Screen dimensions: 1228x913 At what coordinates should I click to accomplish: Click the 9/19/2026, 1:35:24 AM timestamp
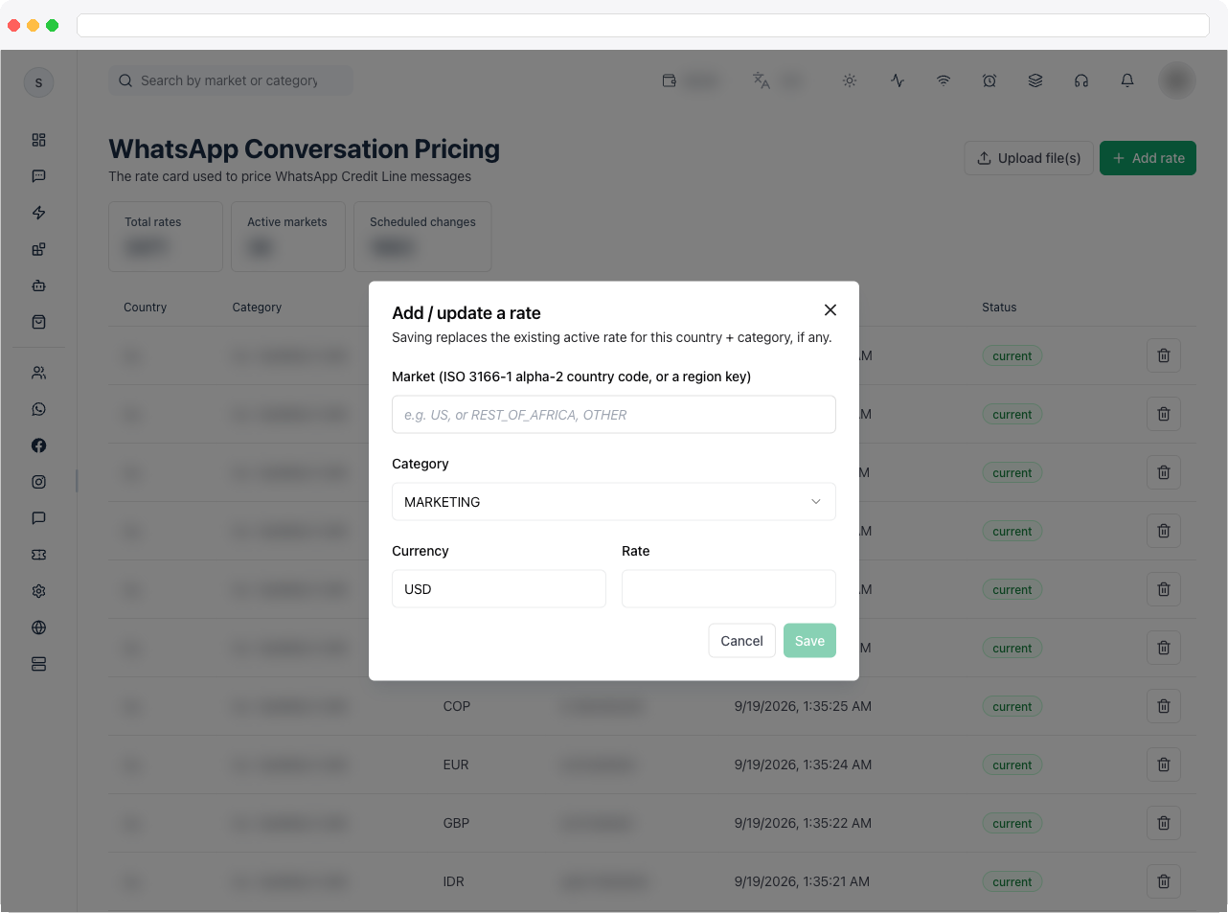[x=803, y=765]
